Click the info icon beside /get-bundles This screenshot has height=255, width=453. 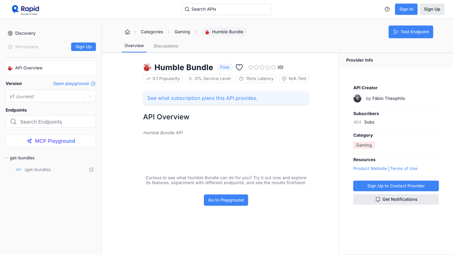(91, 170)
